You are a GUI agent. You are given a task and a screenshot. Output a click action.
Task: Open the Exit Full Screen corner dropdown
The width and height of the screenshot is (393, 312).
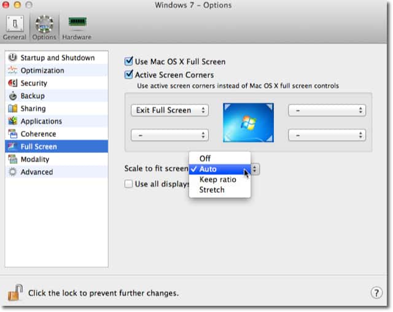point(169,111)
